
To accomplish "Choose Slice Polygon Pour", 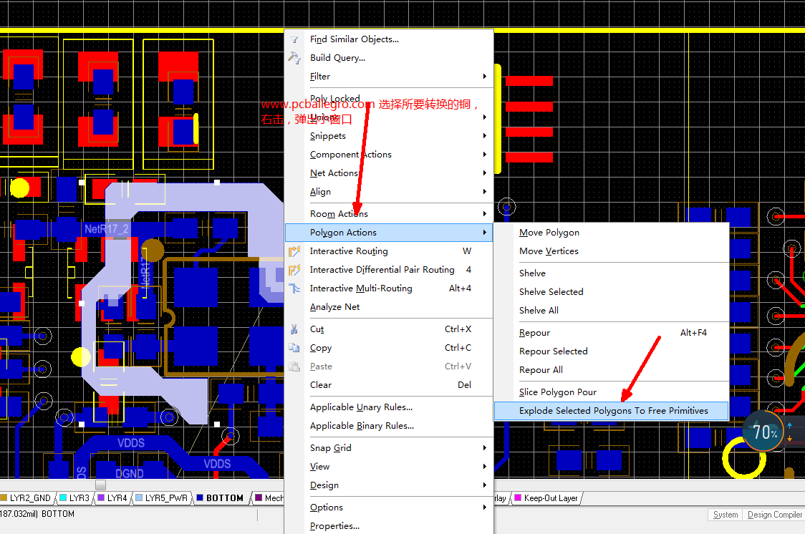I will [611, 392].
